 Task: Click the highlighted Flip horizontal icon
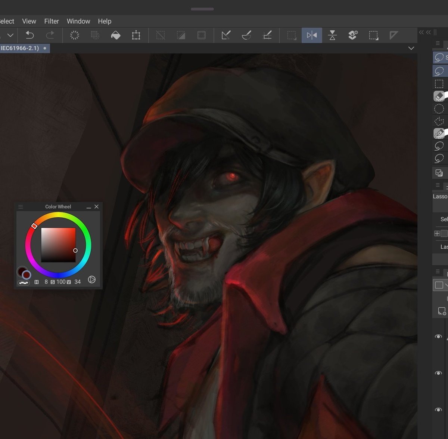[x=312, y=35]
